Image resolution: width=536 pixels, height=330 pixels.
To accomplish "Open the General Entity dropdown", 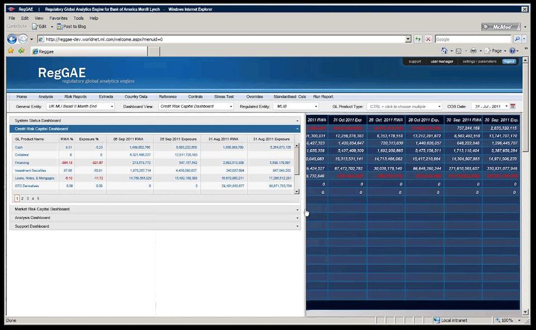I will point(80,106).
